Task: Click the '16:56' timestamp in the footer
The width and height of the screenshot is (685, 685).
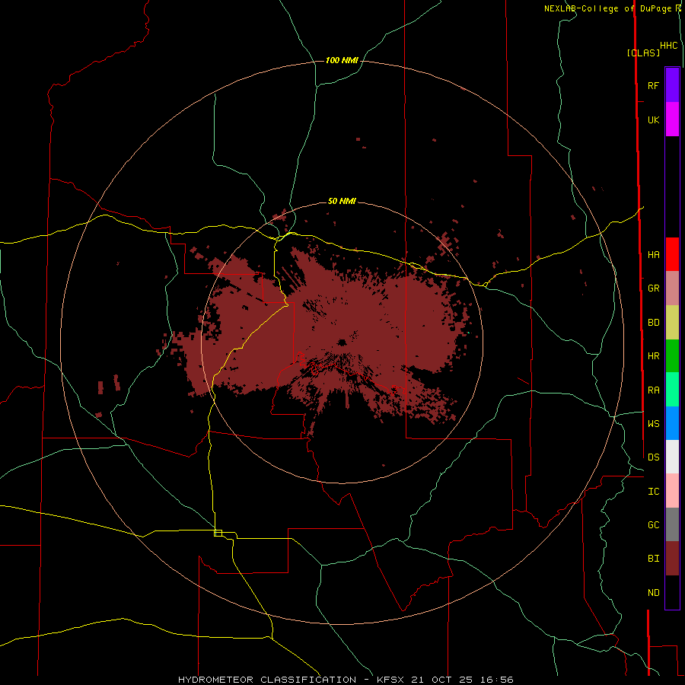Action: pos(495,680)
